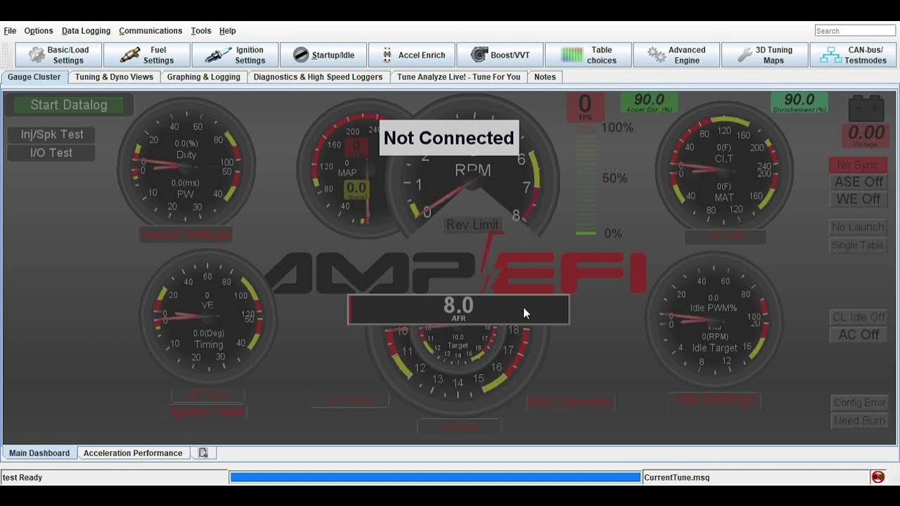900x506 pixels.
Task: Open the Advanced Engine toolbar menu
Action: click(x=676, y=55)
